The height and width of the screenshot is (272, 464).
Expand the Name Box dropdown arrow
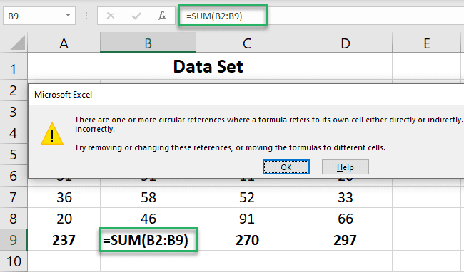click(68, 15)
